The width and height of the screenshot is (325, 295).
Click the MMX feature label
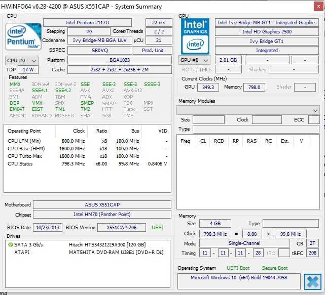pos(15,85)
